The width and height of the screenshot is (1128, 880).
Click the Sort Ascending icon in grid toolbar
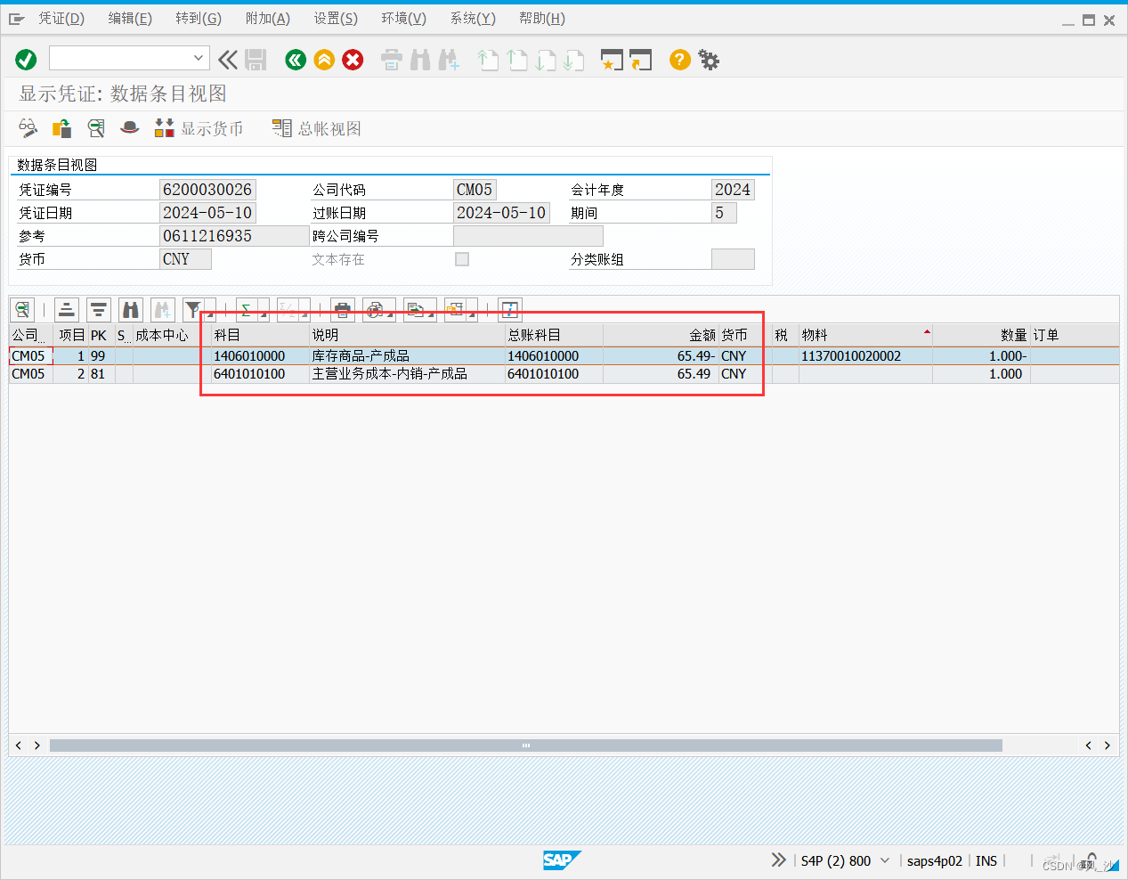click(67, 309)
